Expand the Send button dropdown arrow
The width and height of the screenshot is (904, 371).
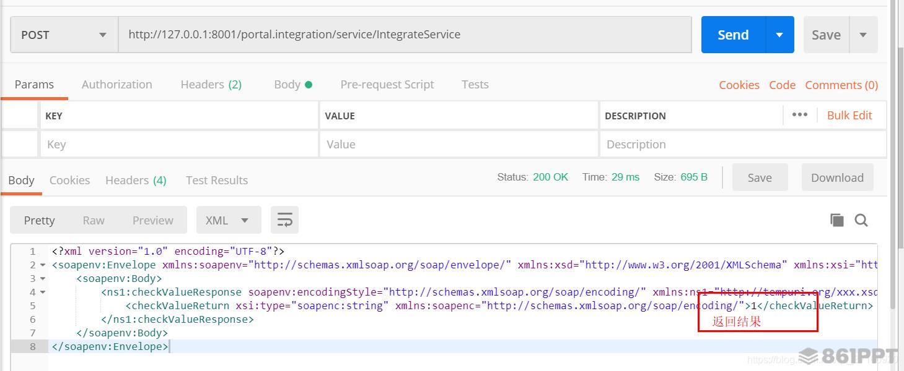click(x=780, y=35)
